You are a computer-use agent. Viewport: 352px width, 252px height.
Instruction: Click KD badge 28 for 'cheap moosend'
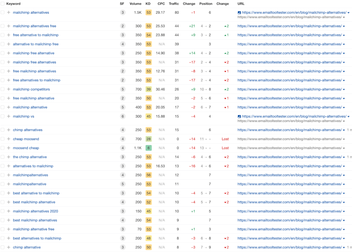(148, 139)
